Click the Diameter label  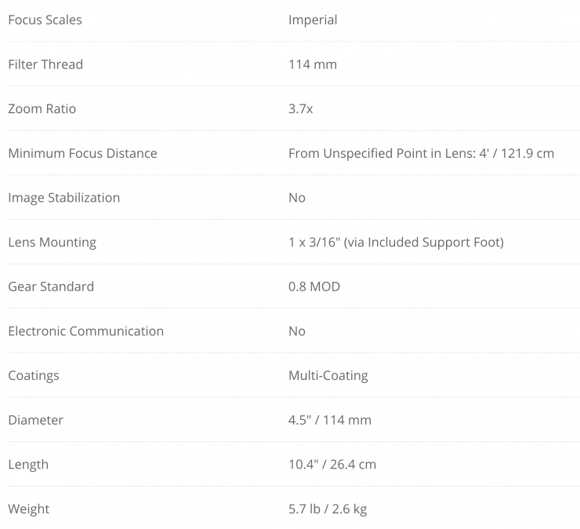tap(36, 420)
